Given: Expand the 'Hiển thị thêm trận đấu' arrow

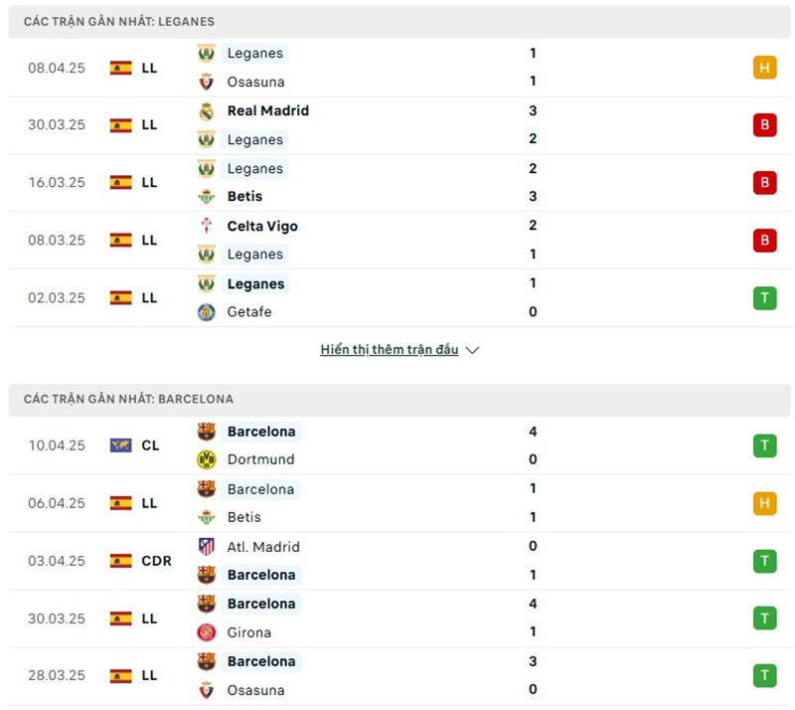Looking at the screenshot, I should click(472, 350).
